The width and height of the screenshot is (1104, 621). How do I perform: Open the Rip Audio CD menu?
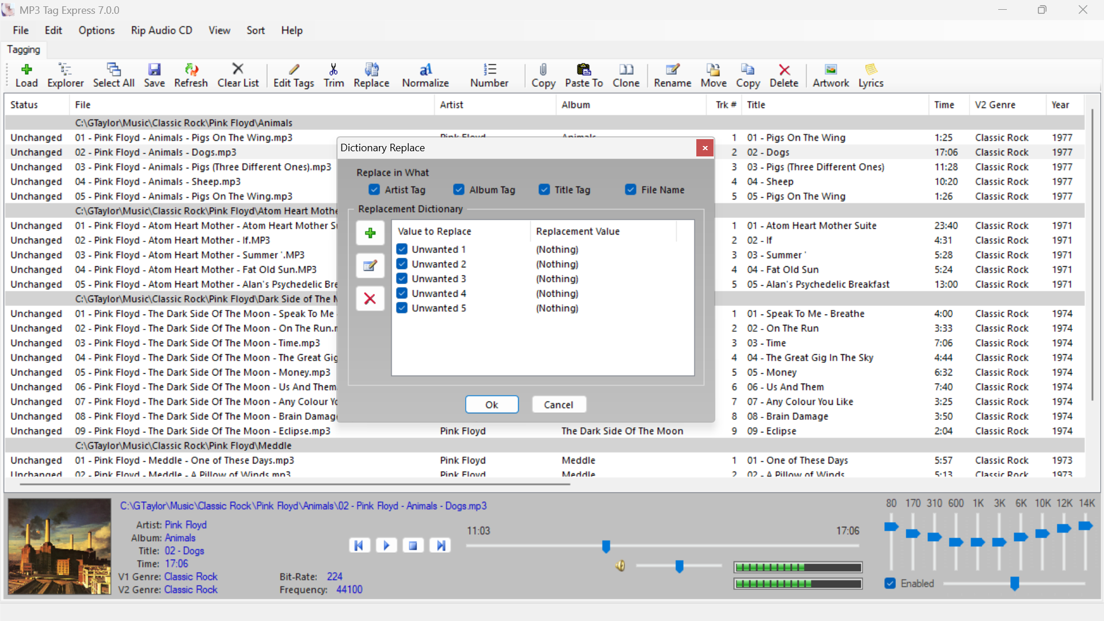coord(162,30)
